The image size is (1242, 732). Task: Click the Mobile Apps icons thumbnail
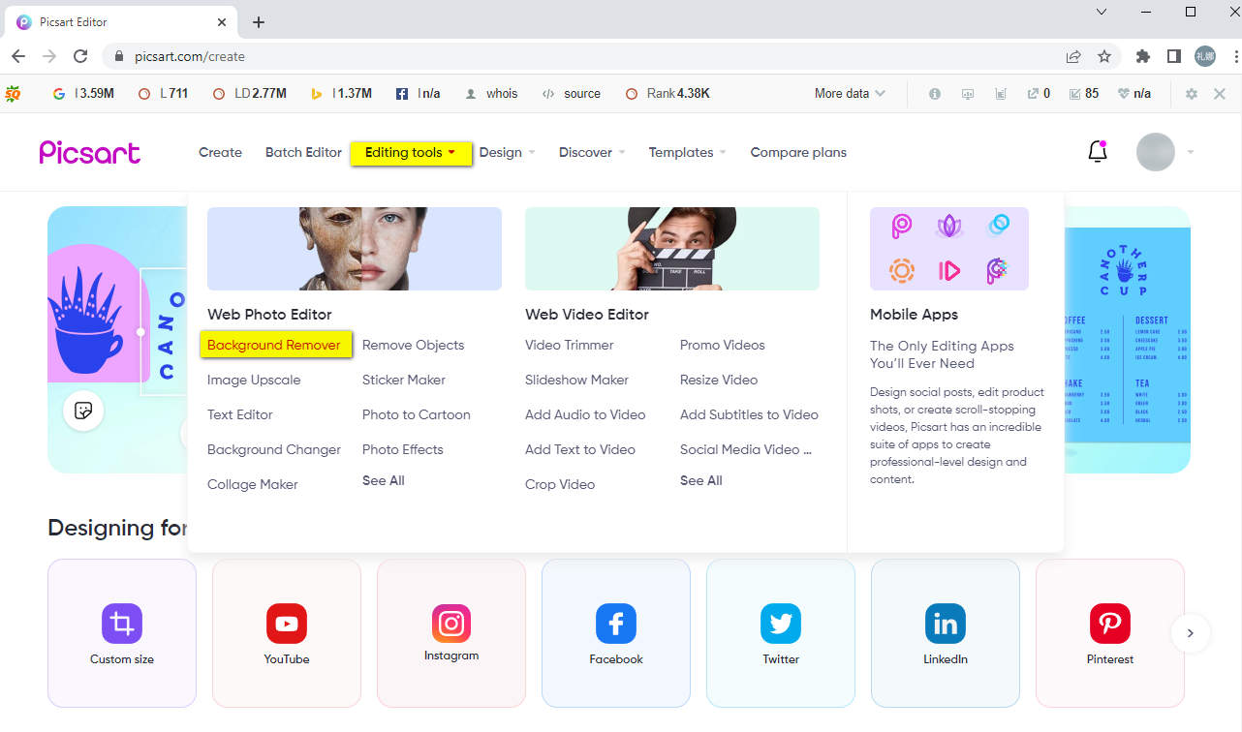(949, 249)
